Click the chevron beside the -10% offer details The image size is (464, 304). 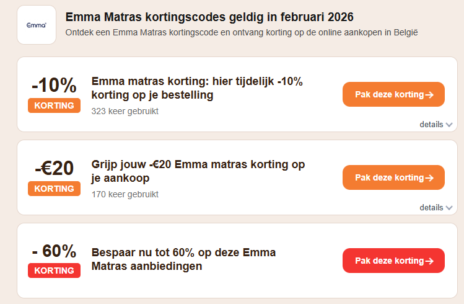(449, 125)
